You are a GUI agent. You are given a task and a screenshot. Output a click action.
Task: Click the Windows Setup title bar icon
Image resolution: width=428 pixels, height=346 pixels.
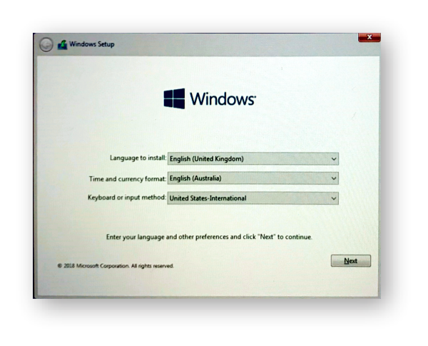62,44
